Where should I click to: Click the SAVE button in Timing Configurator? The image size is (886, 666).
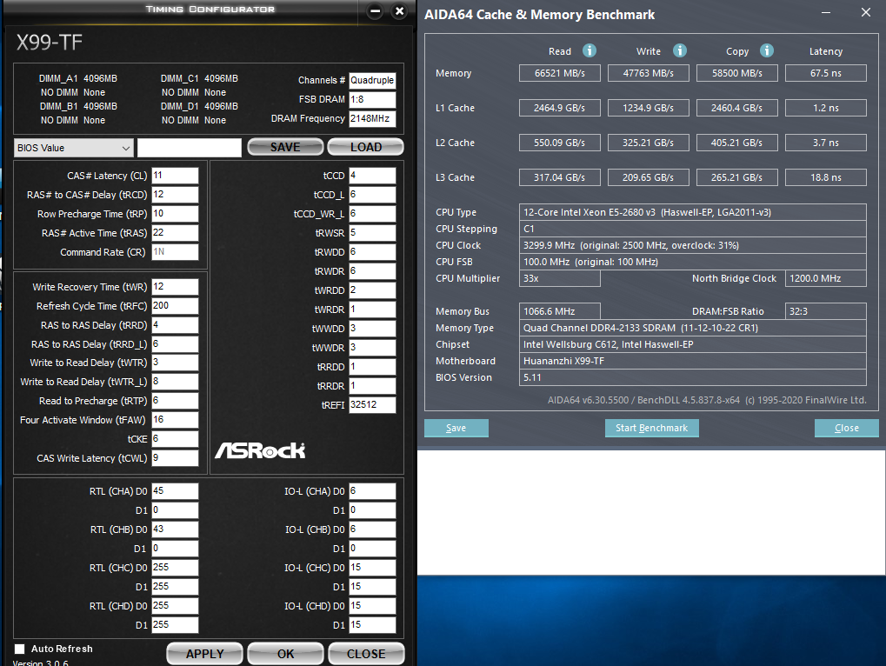[x=285, y=147]
